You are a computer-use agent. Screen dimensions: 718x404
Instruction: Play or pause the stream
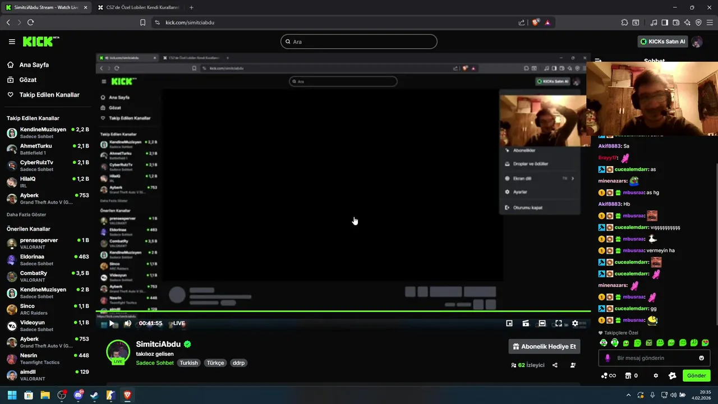click(112, 323)
